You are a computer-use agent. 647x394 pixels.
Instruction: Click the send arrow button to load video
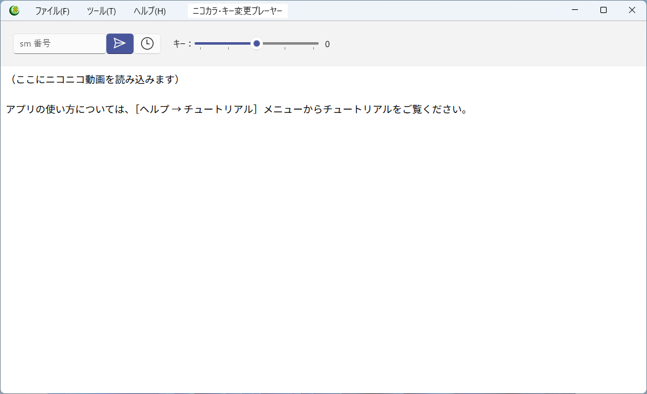click(120, 43)
